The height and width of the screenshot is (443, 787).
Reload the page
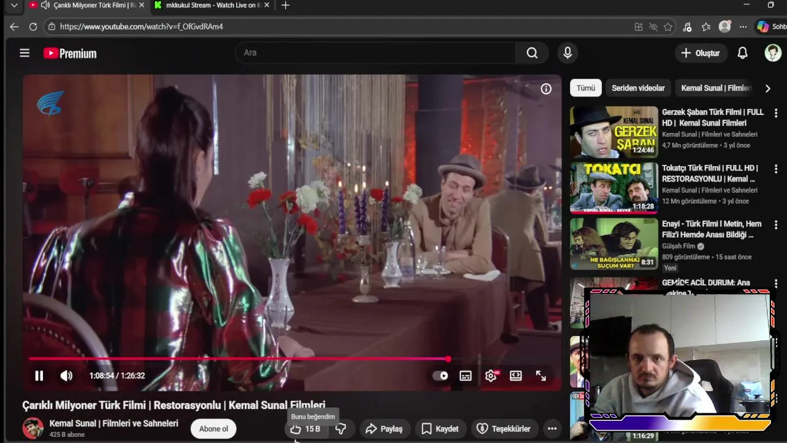pyautogui.click(x=33, y=27)
